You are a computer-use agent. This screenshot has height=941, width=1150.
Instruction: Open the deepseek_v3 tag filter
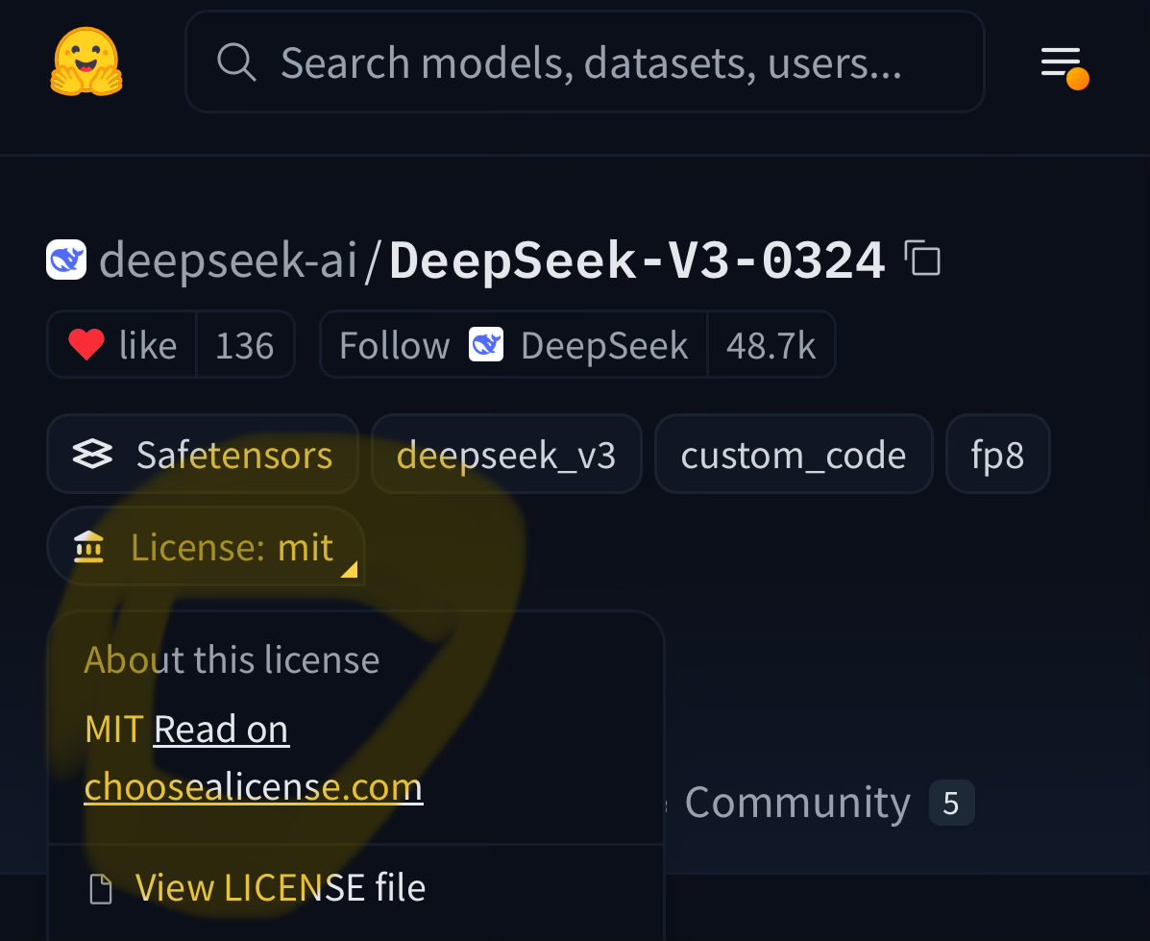[x=506, y=454]
